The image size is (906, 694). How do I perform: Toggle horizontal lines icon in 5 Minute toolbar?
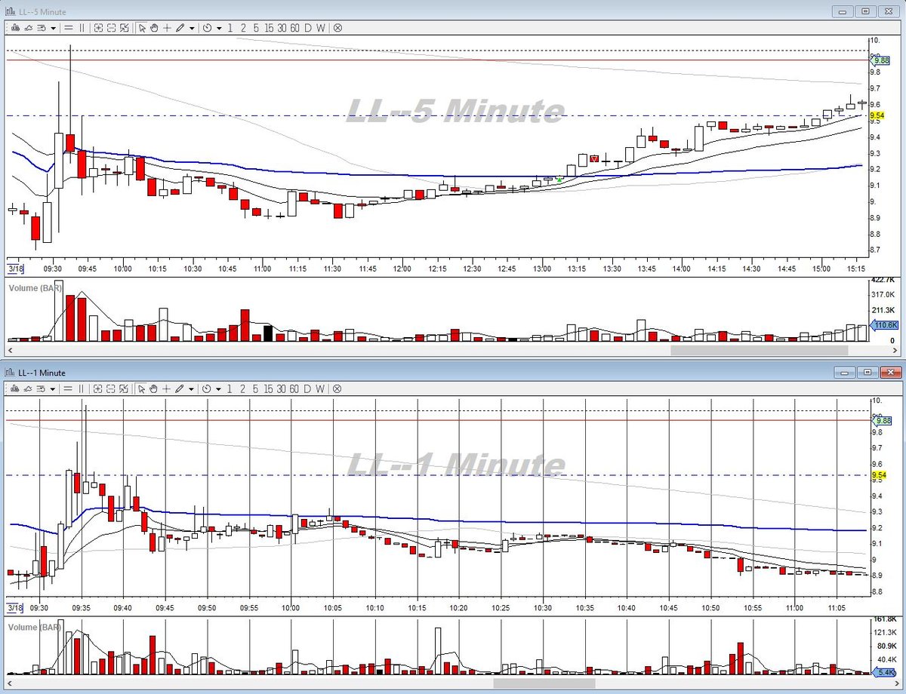point(69,28)
